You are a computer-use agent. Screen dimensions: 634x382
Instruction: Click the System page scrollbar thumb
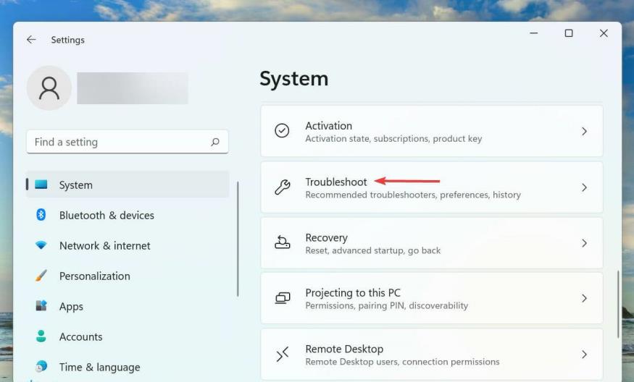coord(618,304)
